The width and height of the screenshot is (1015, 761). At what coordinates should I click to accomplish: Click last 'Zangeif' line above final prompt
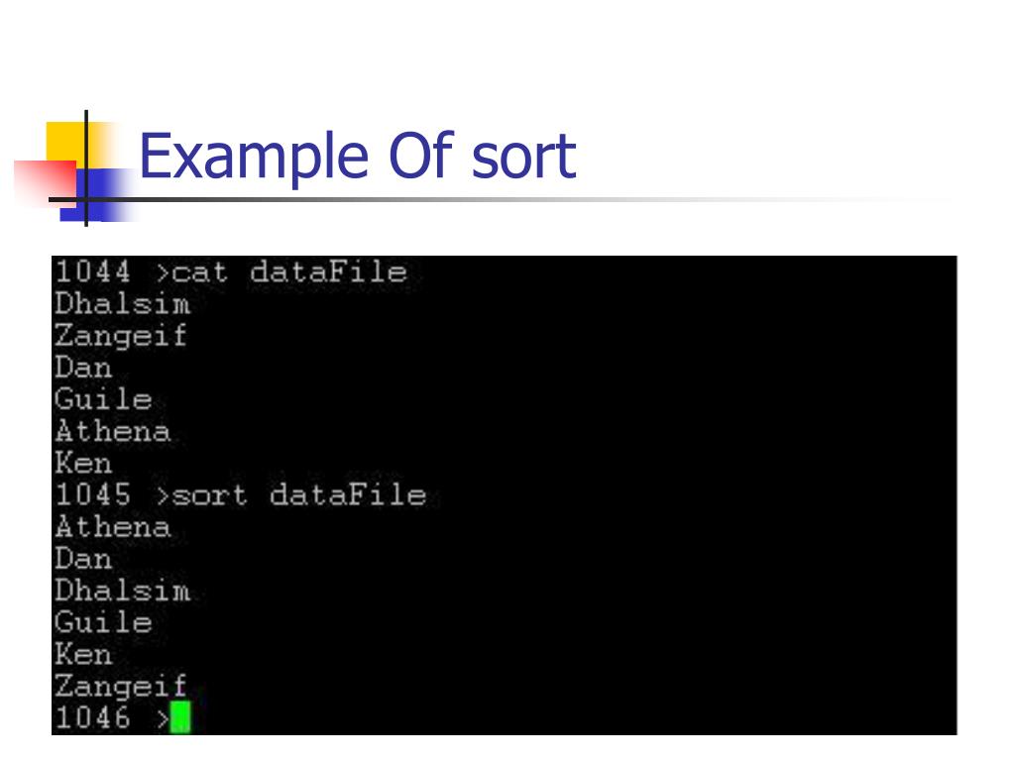121,687
